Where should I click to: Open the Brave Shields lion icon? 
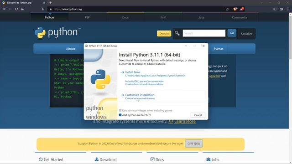click(235, 9)
